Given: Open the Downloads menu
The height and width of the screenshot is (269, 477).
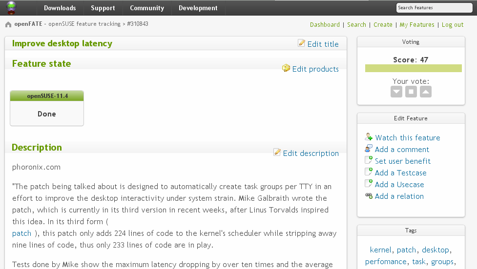Looking at the screenshot, I should (x=60, y=8).
